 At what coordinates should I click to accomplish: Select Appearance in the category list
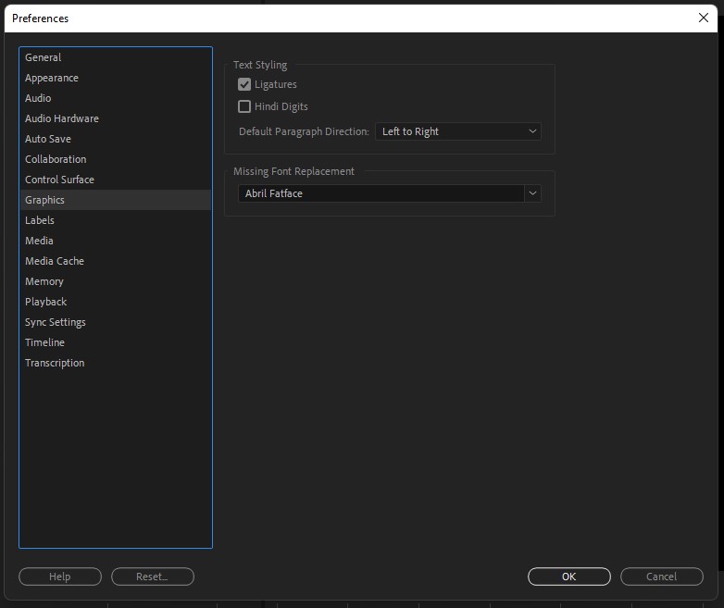pos(115,78)
